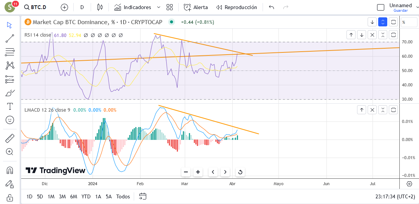Select the 5D date range
This screenshot has height=204, width=419.
click(x=40, y=197)
